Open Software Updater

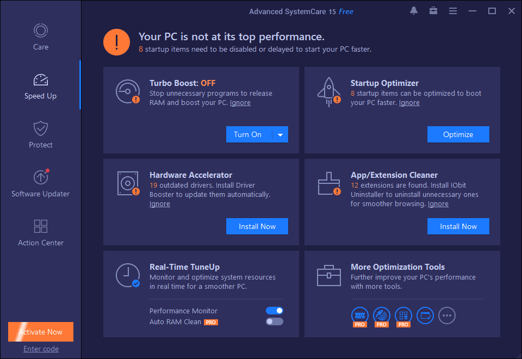point(41,183)
